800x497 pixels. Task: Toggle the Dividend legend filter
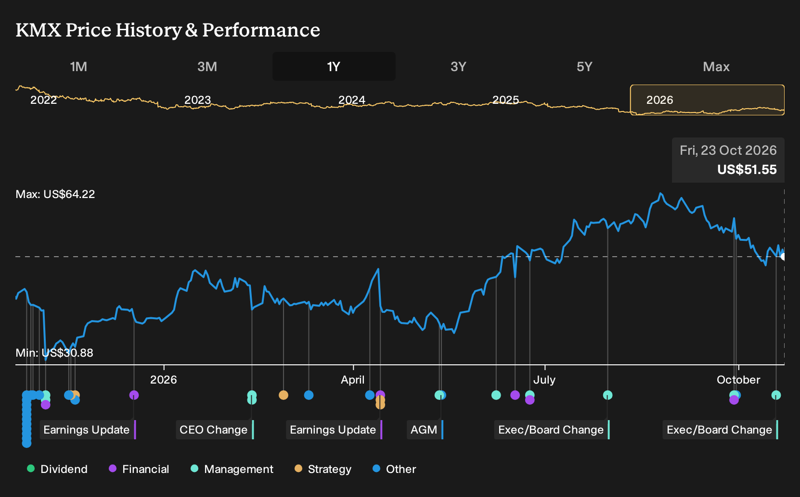[57, 469]
